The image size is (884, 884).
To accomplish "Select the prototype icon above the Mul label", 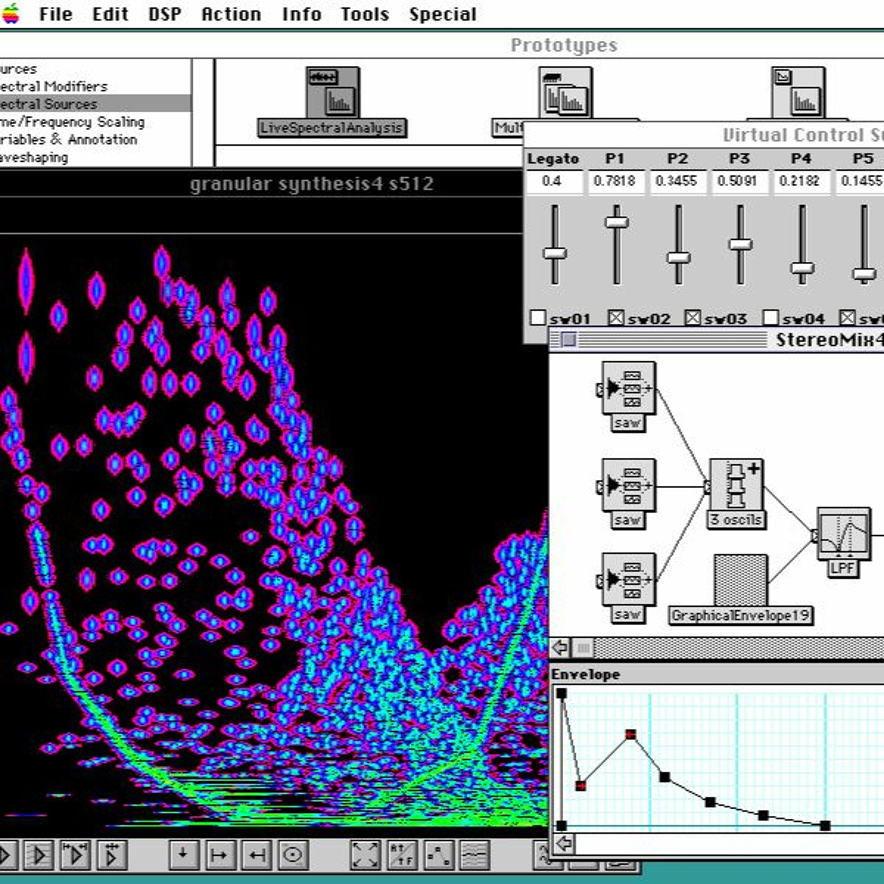I will click(x=565, y=93).
